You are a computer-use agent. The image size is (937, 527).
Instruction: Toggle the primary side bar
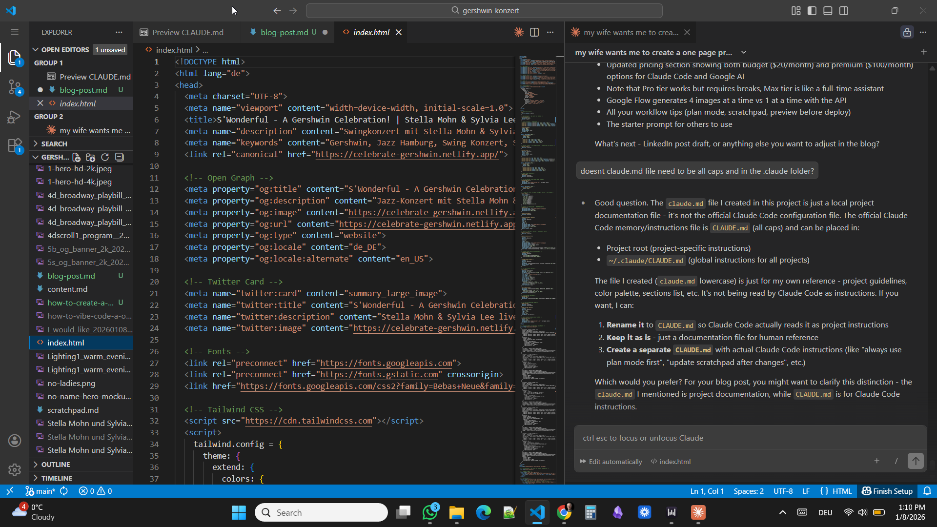tap(812, 10)
